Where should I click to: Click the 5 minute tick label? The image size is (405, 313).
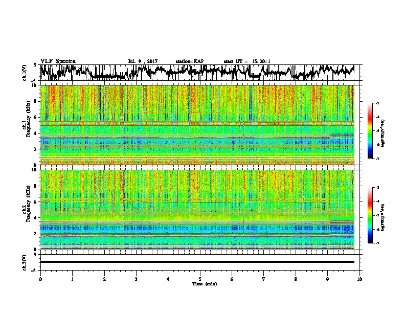coord(200,279)
